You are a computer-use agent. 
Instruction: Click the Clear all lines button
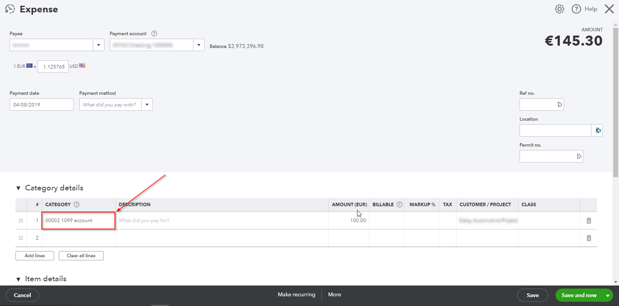click(81, 256)
